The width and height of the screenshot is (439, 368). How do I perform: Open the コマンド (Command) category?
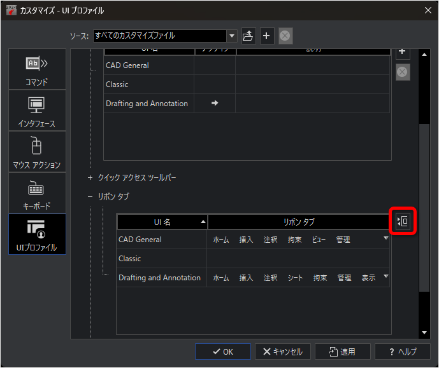click(37, 69)
